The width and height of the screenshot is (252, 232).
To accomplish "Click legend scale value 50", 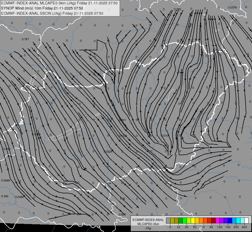I will (195, 227).
